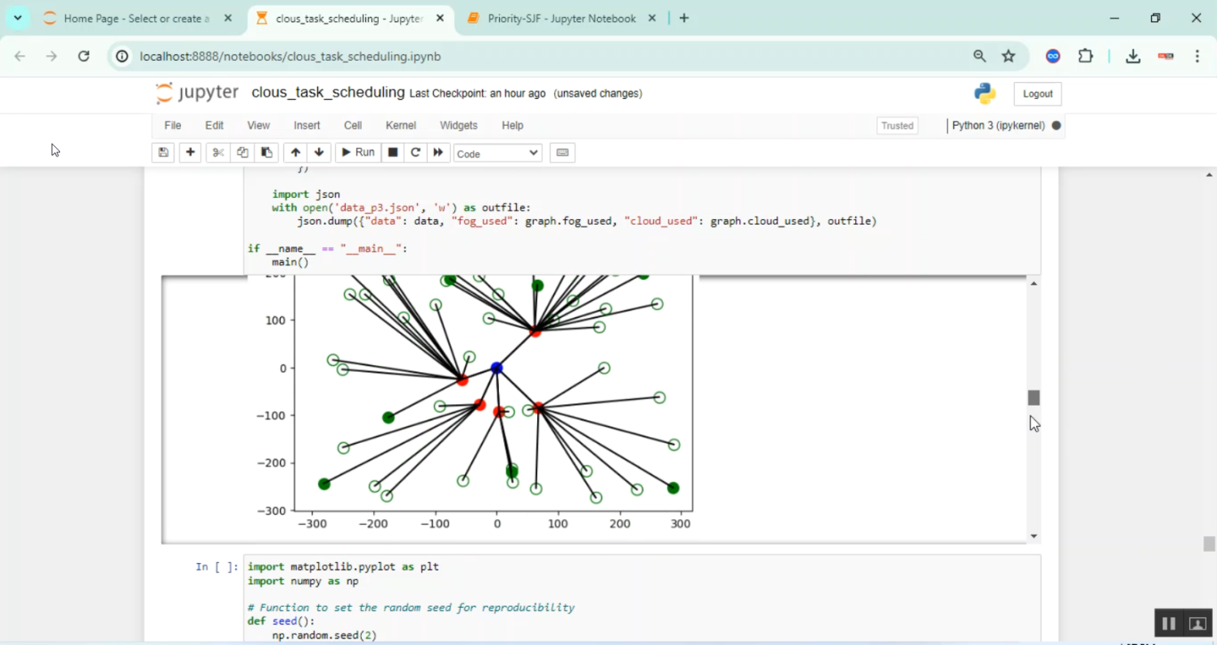Save notebook with the floppy disk icon
This screenshot has width=1217, height=645.
(x=163, y=153)
